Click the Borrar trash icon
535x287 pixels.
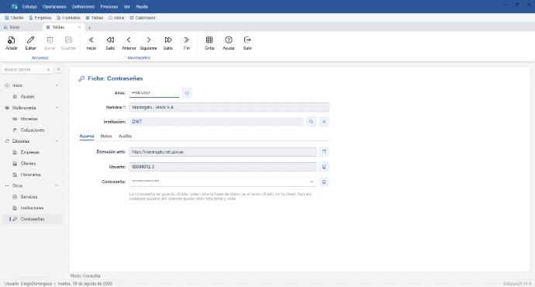(x=50, y=40)
